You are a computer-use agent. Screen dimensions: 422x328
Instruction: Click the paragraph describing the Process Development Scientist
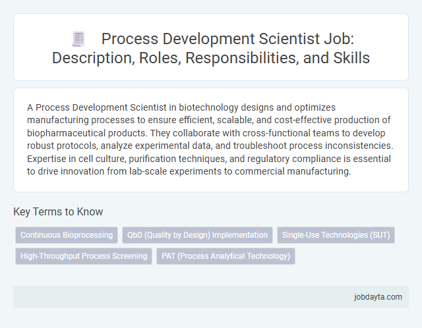coord(210,139)
